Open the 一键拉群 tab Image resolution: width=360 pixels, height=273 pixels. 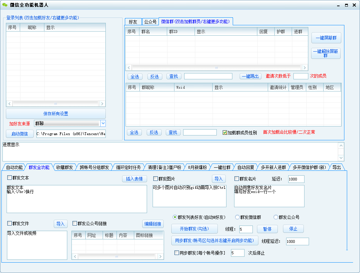222,167
